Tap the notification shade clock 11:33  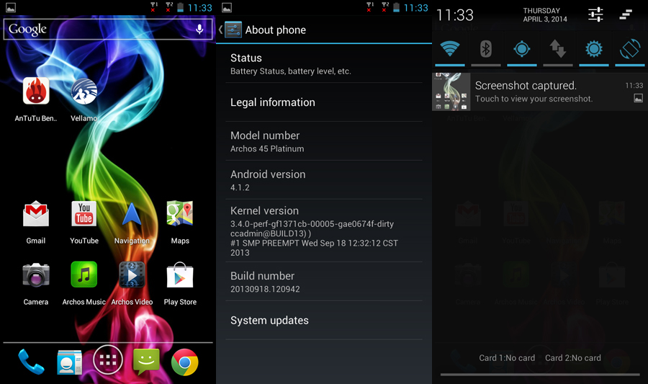[x=454, y=15]
